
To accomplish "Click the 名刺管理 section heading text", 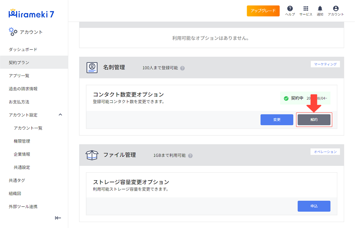I will (114, 67).
